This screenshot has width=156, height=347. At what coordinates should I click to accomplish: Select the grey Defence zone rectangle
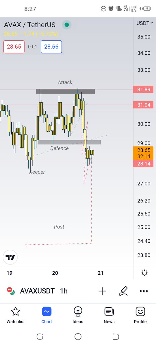click(x=69, y=142)
